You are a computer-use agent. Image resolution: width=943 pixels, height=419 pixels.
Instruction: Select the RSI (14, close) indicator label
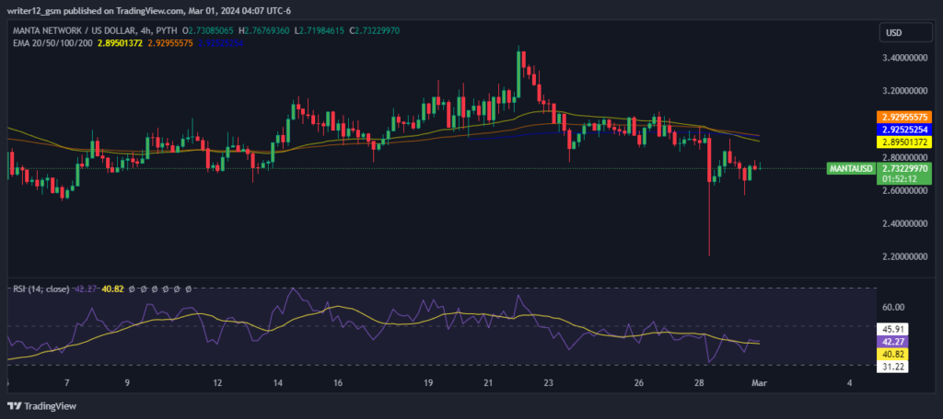(x=41, y=289)
